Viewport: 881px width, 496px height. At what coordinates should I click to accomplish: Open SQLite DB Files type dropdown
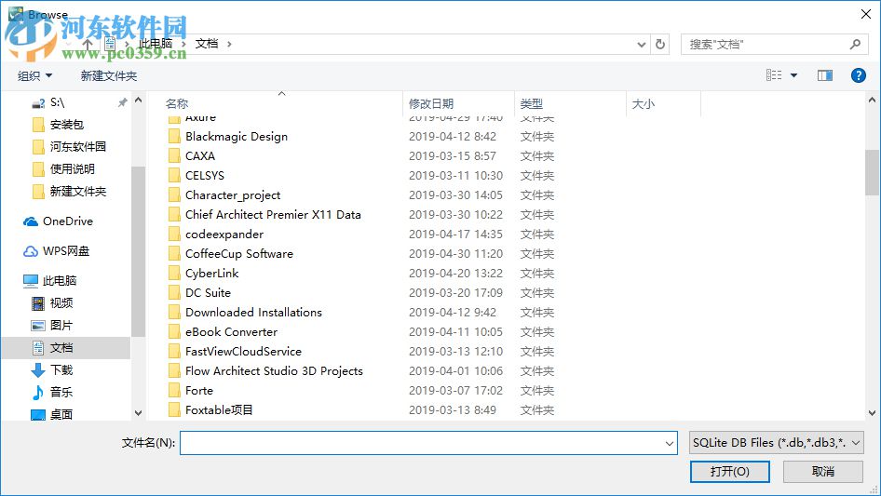776,443
